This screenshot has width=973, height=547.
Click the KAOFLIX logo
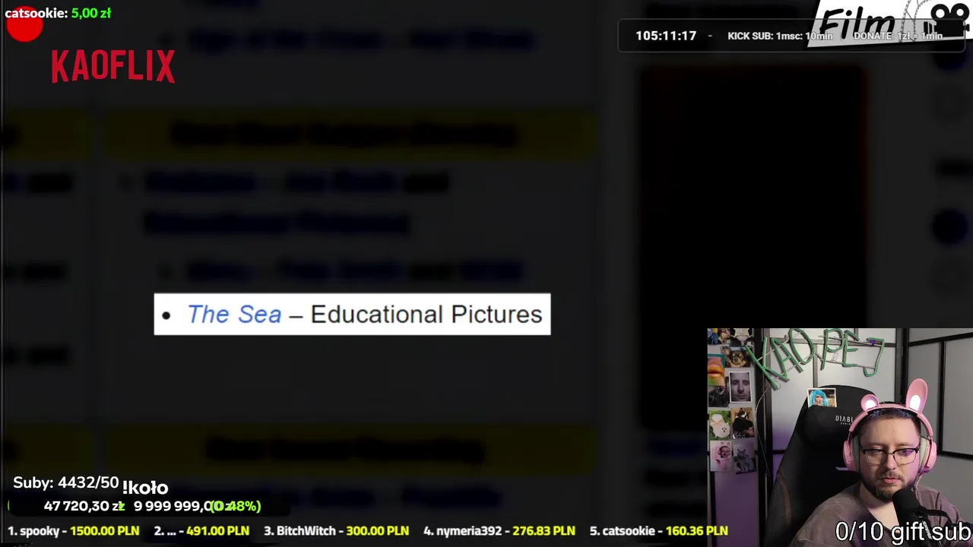click(x=113, y=67)
